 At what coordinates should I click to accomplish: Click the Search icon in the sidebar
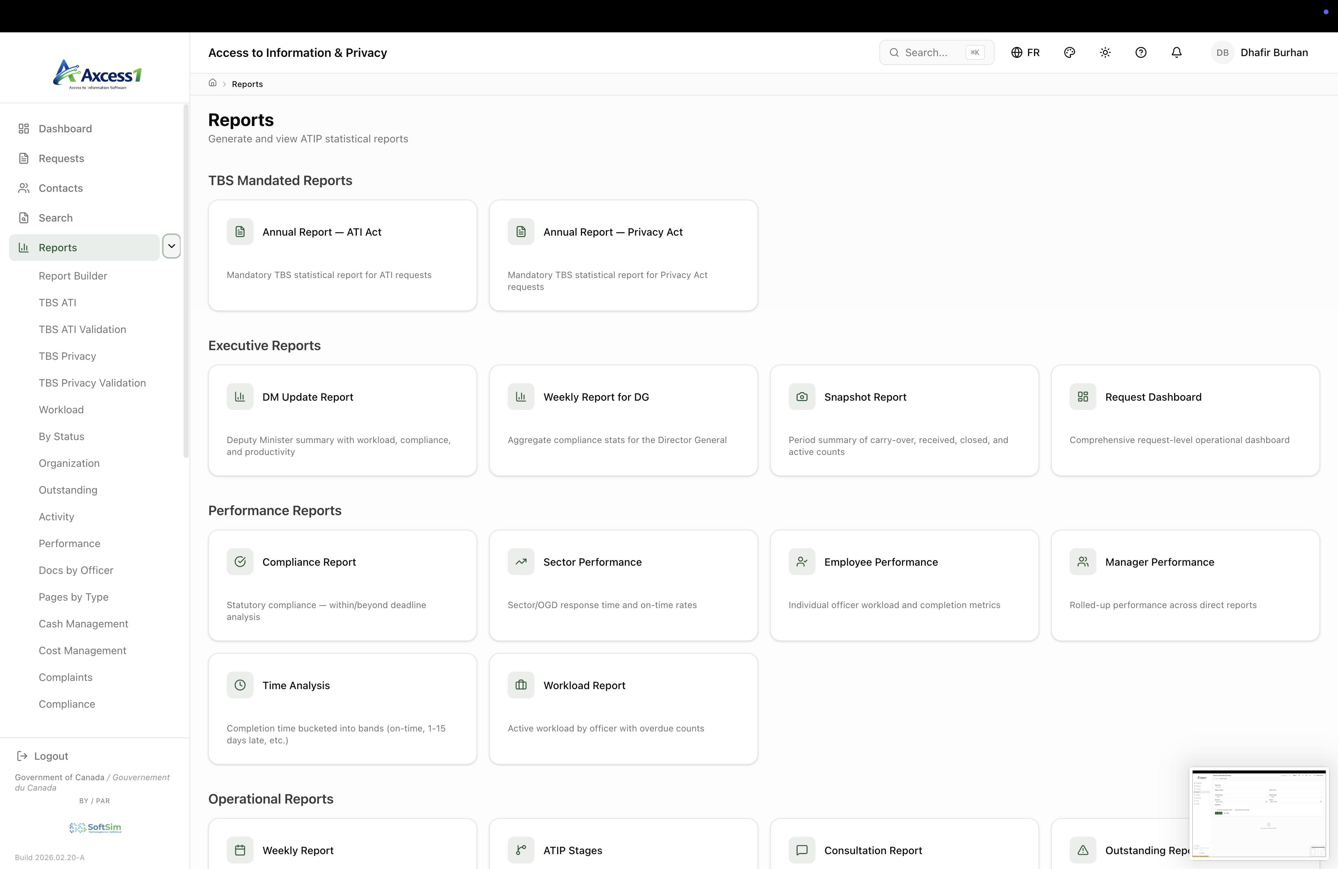pos(23,217)
